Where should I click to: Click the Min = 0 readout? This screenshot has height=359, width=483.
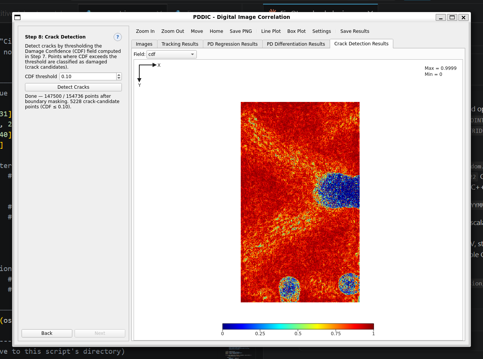[433, 74]
